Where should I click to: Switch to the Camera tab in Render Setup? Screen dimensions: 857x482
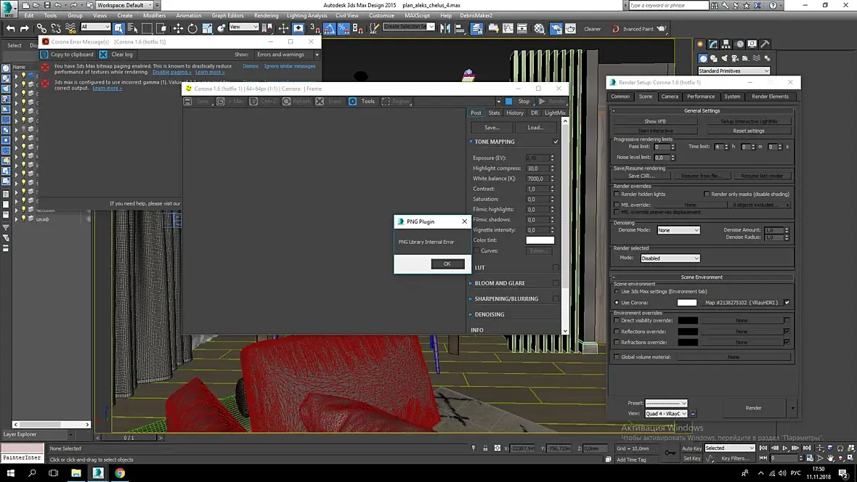click(670, 97)
